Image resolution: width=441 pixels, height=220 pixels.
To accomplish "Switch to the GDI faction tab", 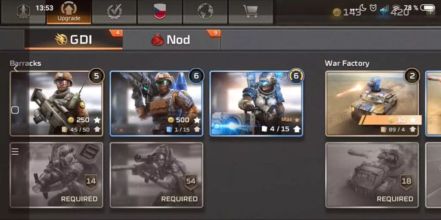I will tap(74, 40).
